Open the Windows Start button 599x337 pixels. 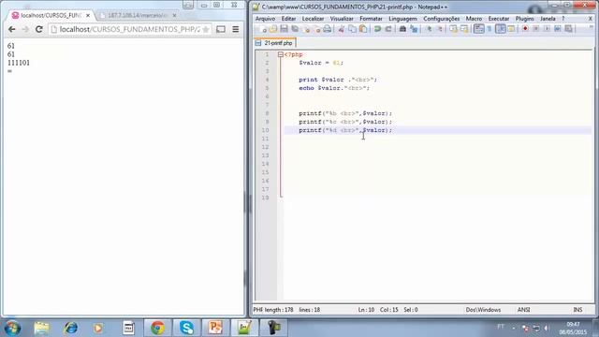[x=12, y=328]
